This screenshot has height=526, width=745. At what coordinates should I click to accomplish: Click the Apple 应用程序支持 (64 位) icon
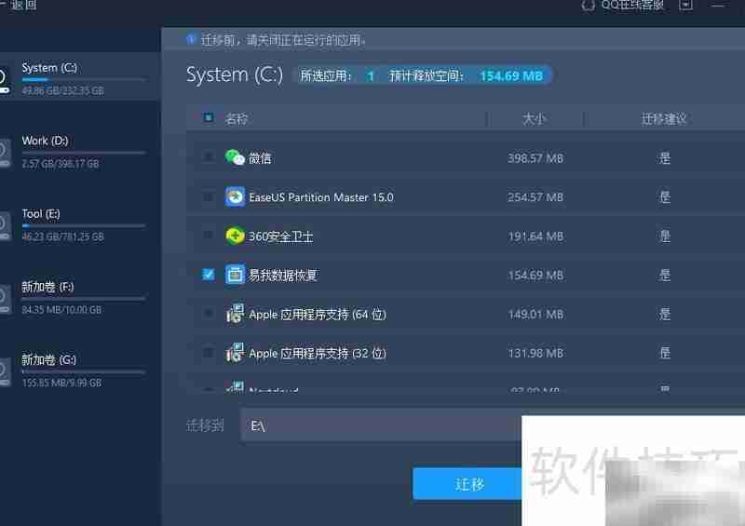pyautogui.click(x=235, y=314)
